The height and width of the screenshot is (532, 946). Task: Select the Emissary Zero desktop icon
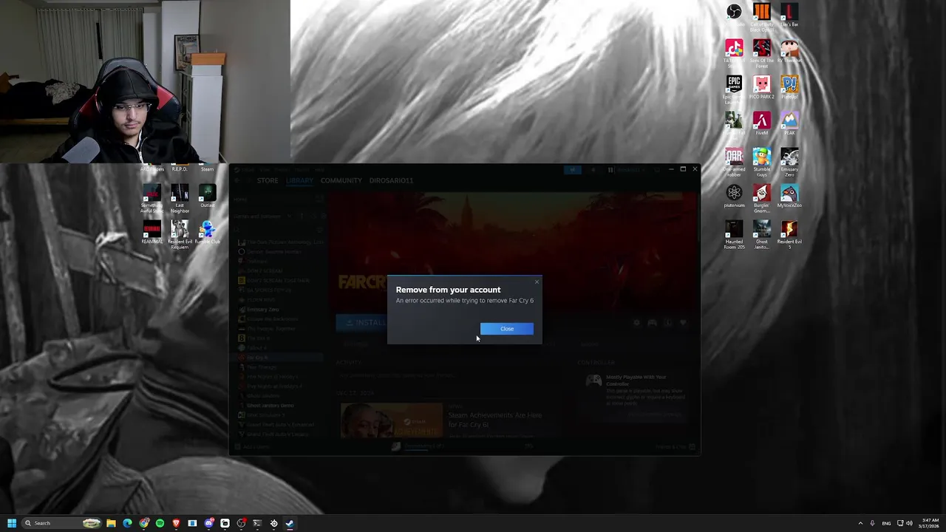789,162
